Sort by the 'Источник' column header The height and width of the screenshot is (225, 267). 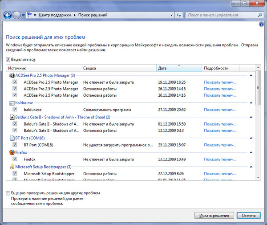[x=44, y=68]
